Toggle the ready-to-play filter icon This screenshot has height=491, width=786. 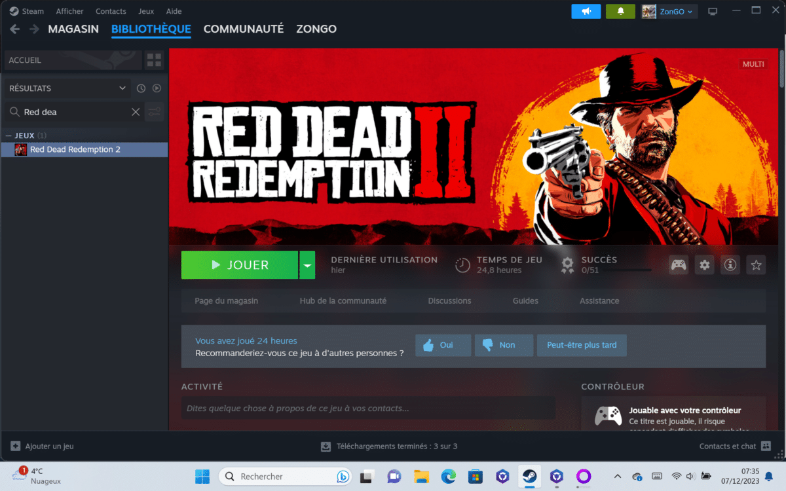pyautogui.click(x=157, y=88)
